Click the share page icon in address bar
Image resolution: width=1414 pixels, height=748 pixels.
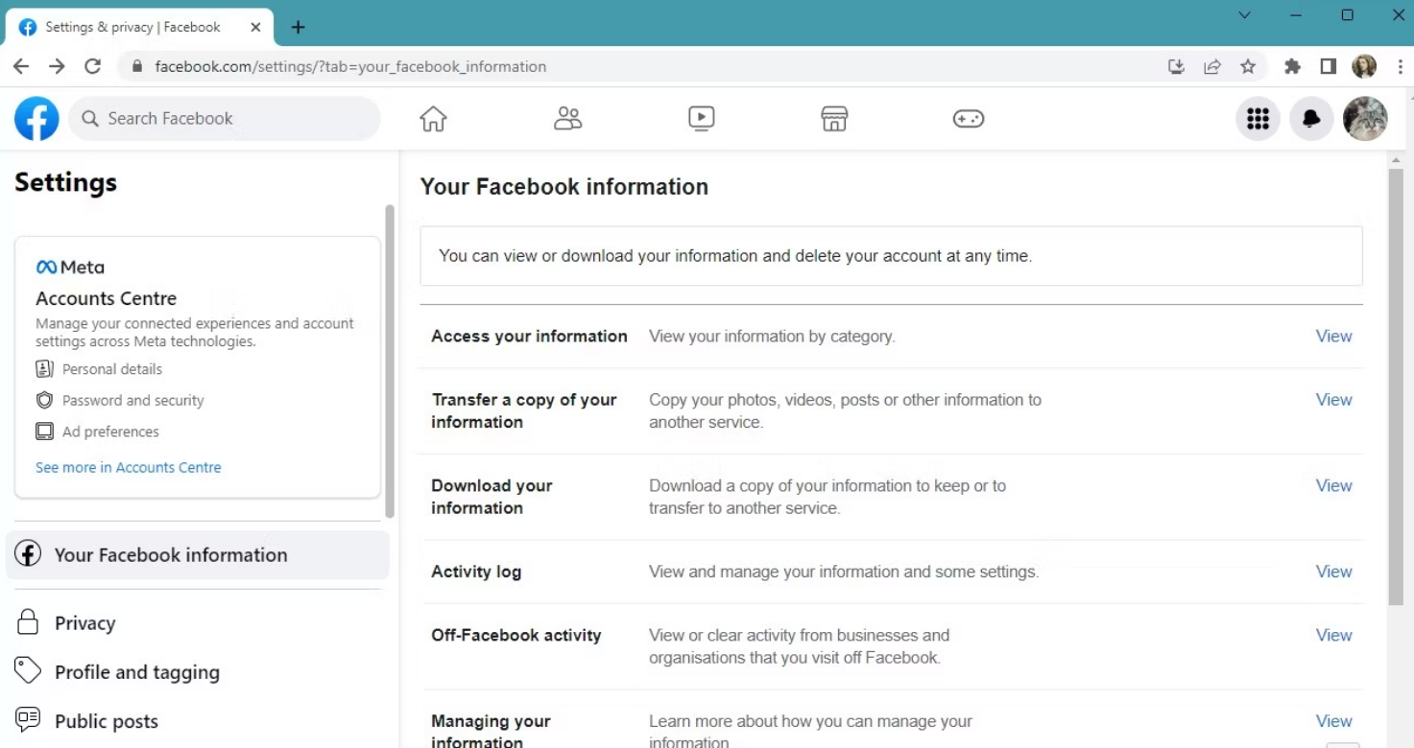(x=1212, y=66)
